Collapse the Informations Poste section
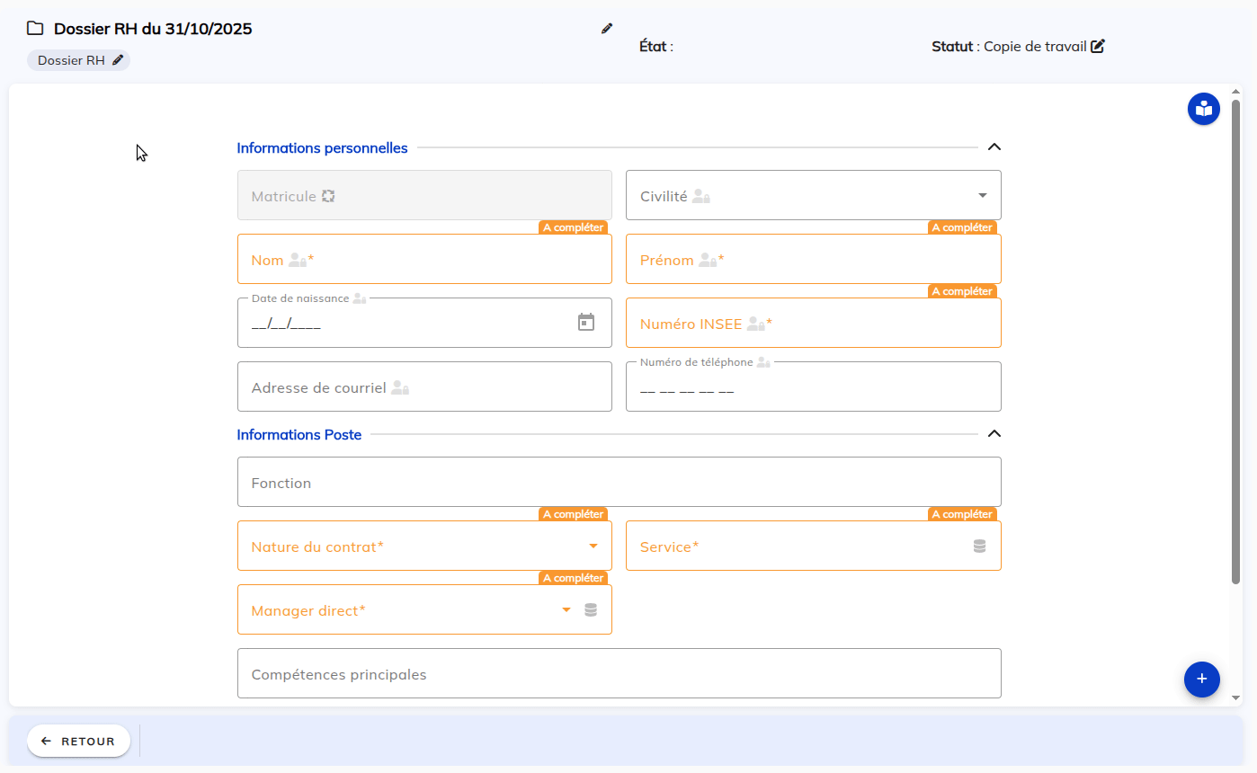1257x773 pixels. coord(994,434)
